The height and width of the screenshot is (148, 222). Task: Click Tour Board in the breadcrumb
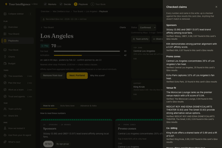(x=78, y=12)
